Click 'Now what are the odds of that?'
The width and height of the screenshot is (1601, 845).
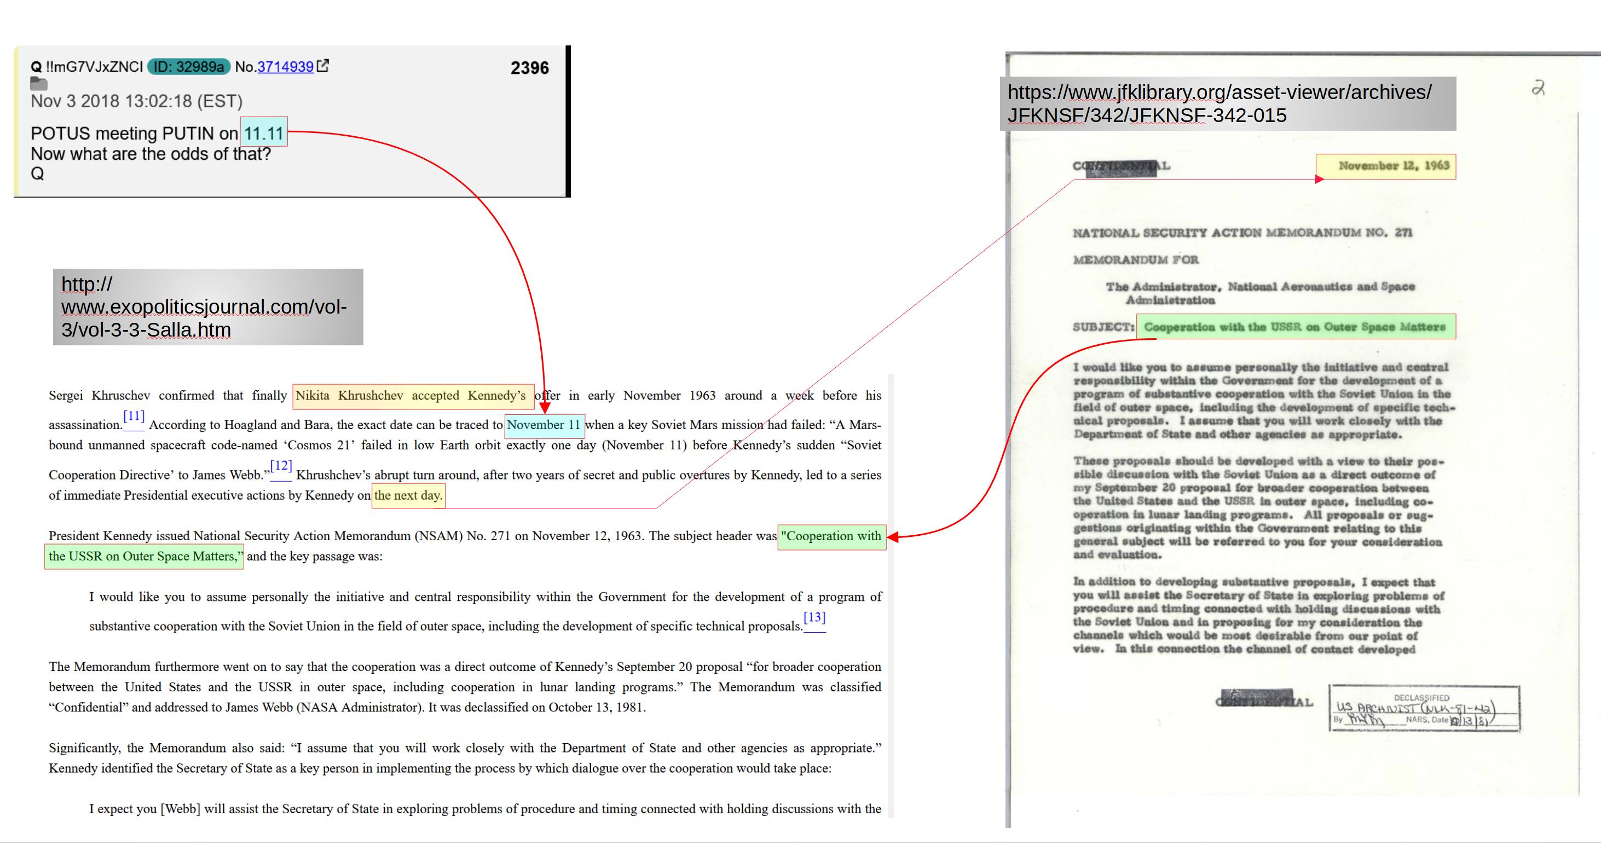pyautogui.click(x=151, y=153)
